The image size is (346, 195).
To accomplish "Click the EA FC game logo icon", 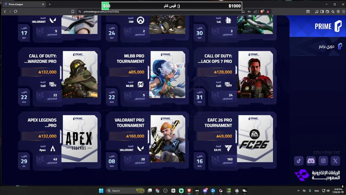I will point(228,148).
